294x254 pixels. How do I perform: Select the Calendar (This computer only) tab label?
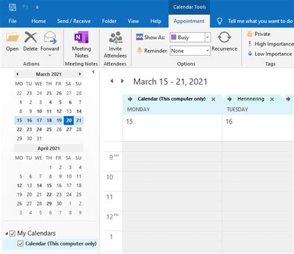tap(172, 99)
